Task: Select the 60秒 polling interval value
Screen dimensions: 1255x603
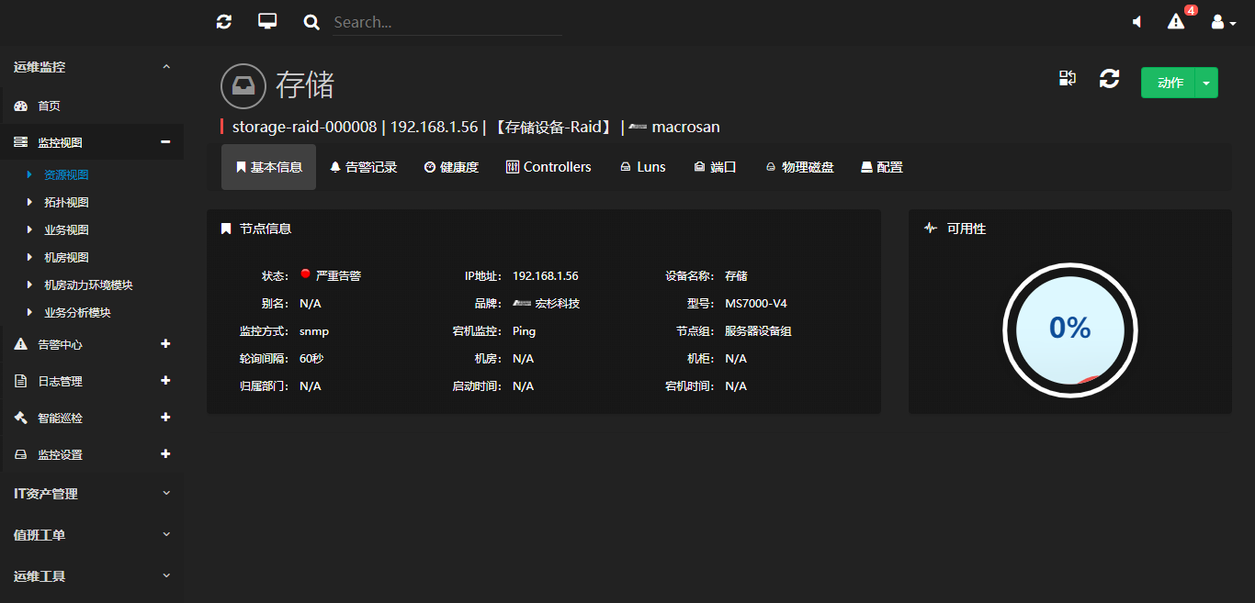Action: coord(311,359)
